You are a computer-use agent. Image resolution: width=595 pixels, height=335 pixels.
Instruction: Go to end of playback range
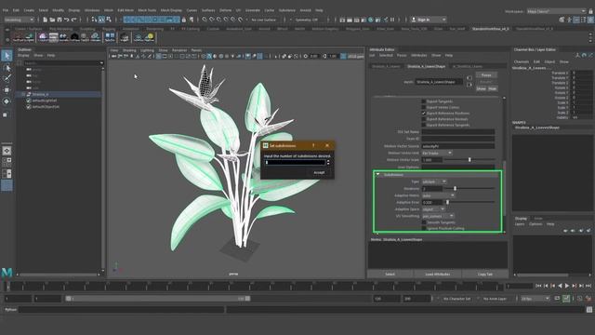588,286
